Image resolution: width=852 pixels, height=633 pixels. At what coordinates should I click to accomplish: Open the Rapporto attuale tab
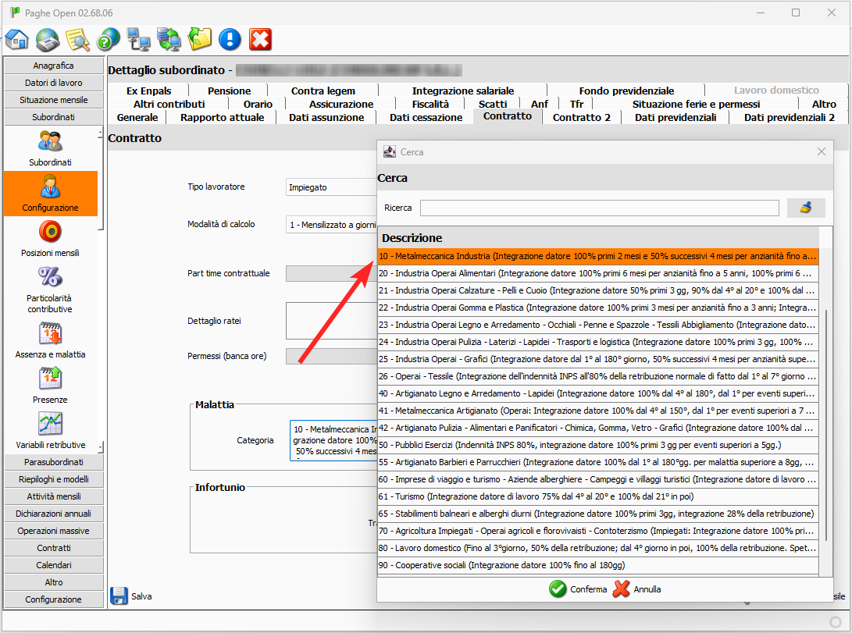point(222,118)
